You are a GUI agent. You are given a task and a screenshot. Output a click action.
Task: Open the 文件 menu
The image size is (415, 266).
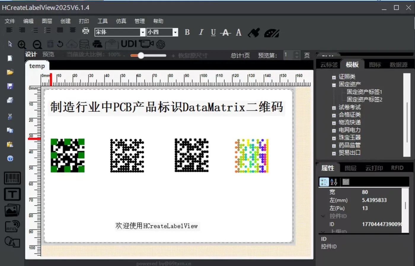(10, 21)
